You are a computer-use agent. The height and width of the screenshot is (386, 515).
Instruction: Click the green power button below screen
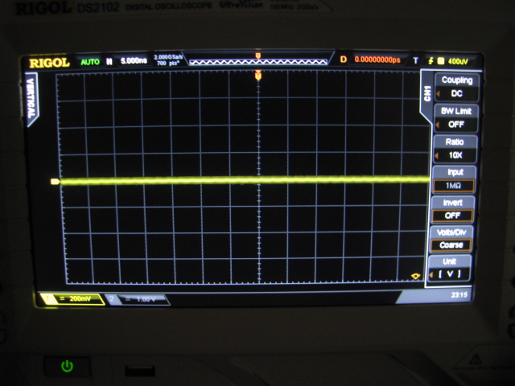[67, 367]
